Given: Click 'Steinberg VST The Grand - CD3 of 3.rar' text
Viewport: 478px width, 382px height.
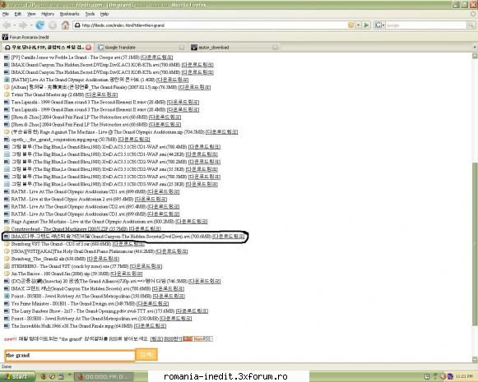Looking at the screenshot, I should (x=61, y=244).
